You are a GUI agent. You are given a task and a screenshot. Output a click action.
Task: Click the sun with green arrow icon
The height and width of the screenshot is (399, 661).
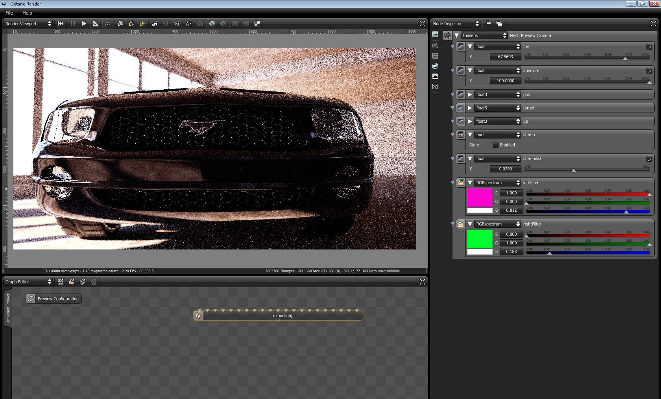click(142, 24)
